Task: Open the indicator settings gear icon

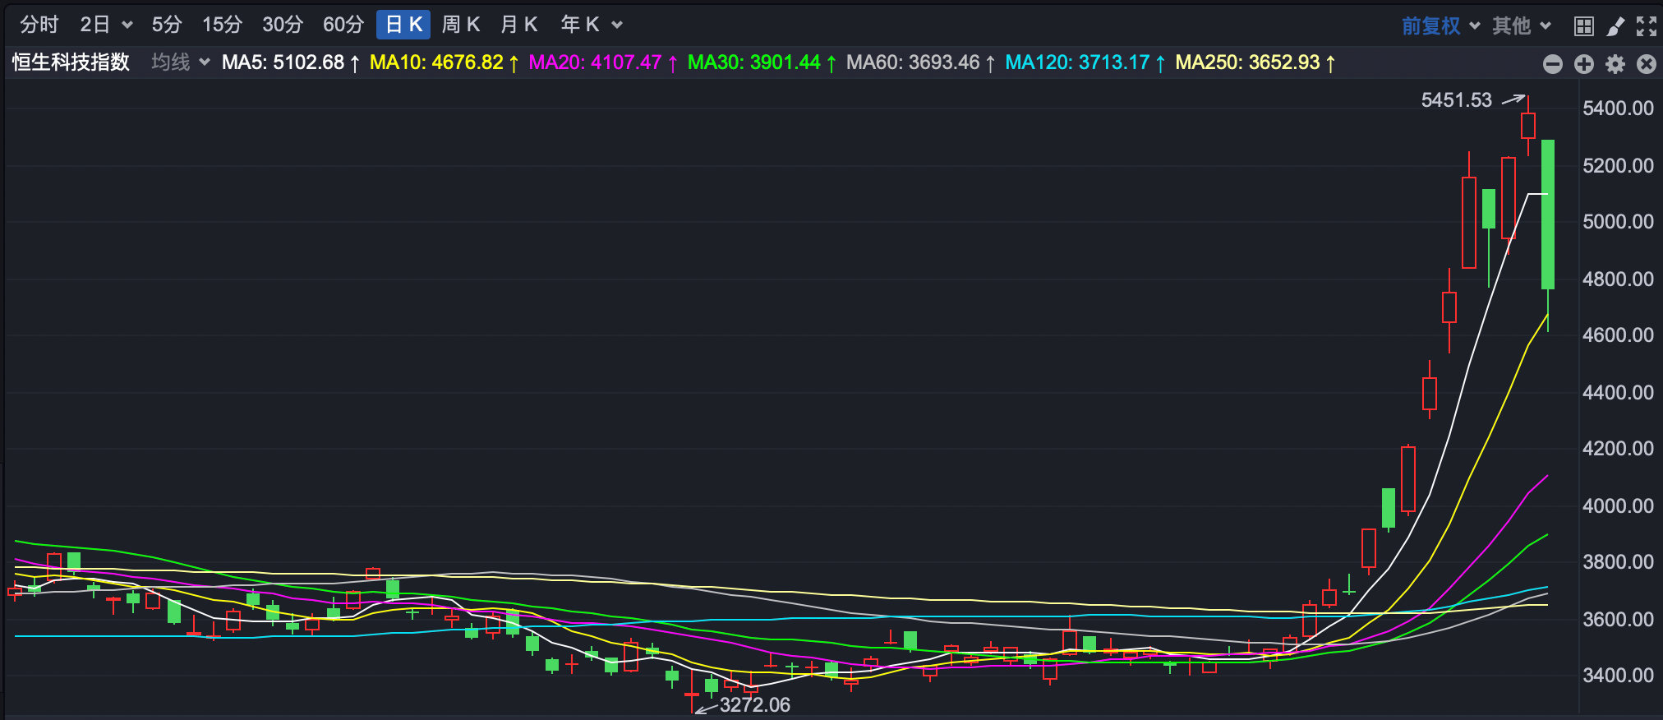Action: [x=1615, y=64]
